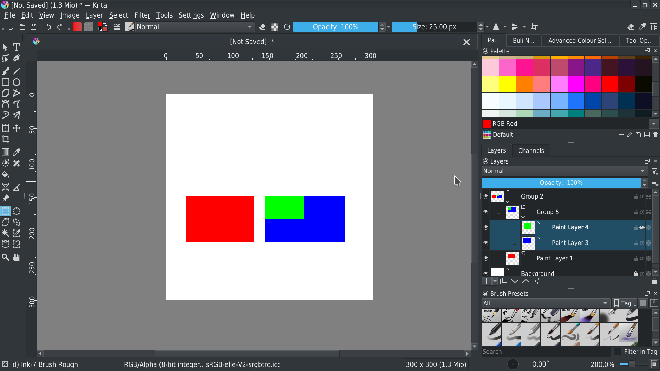Delete layer with trash icon
660x371 pixels.
pyautogui.click(x=654, y=281)
